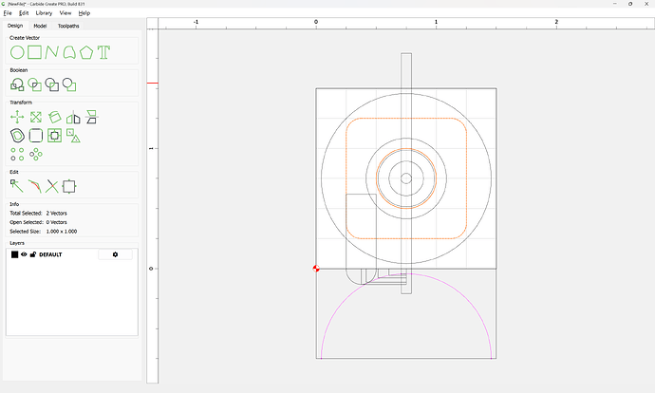
Task: Click the DEFAULT layer color swatch
Action: pyautogui.click(x=14, y=254)
